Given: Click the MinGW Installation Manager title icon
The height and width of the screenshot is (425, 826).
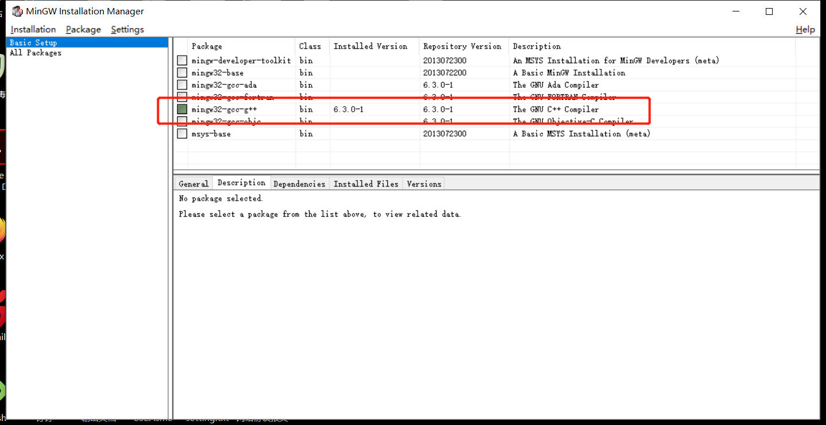Looking at the screenshot, I should point(17,11).
